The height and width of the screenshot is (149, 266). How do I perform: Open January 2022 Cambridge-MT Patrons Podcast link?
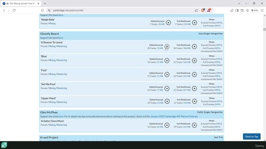174,116
